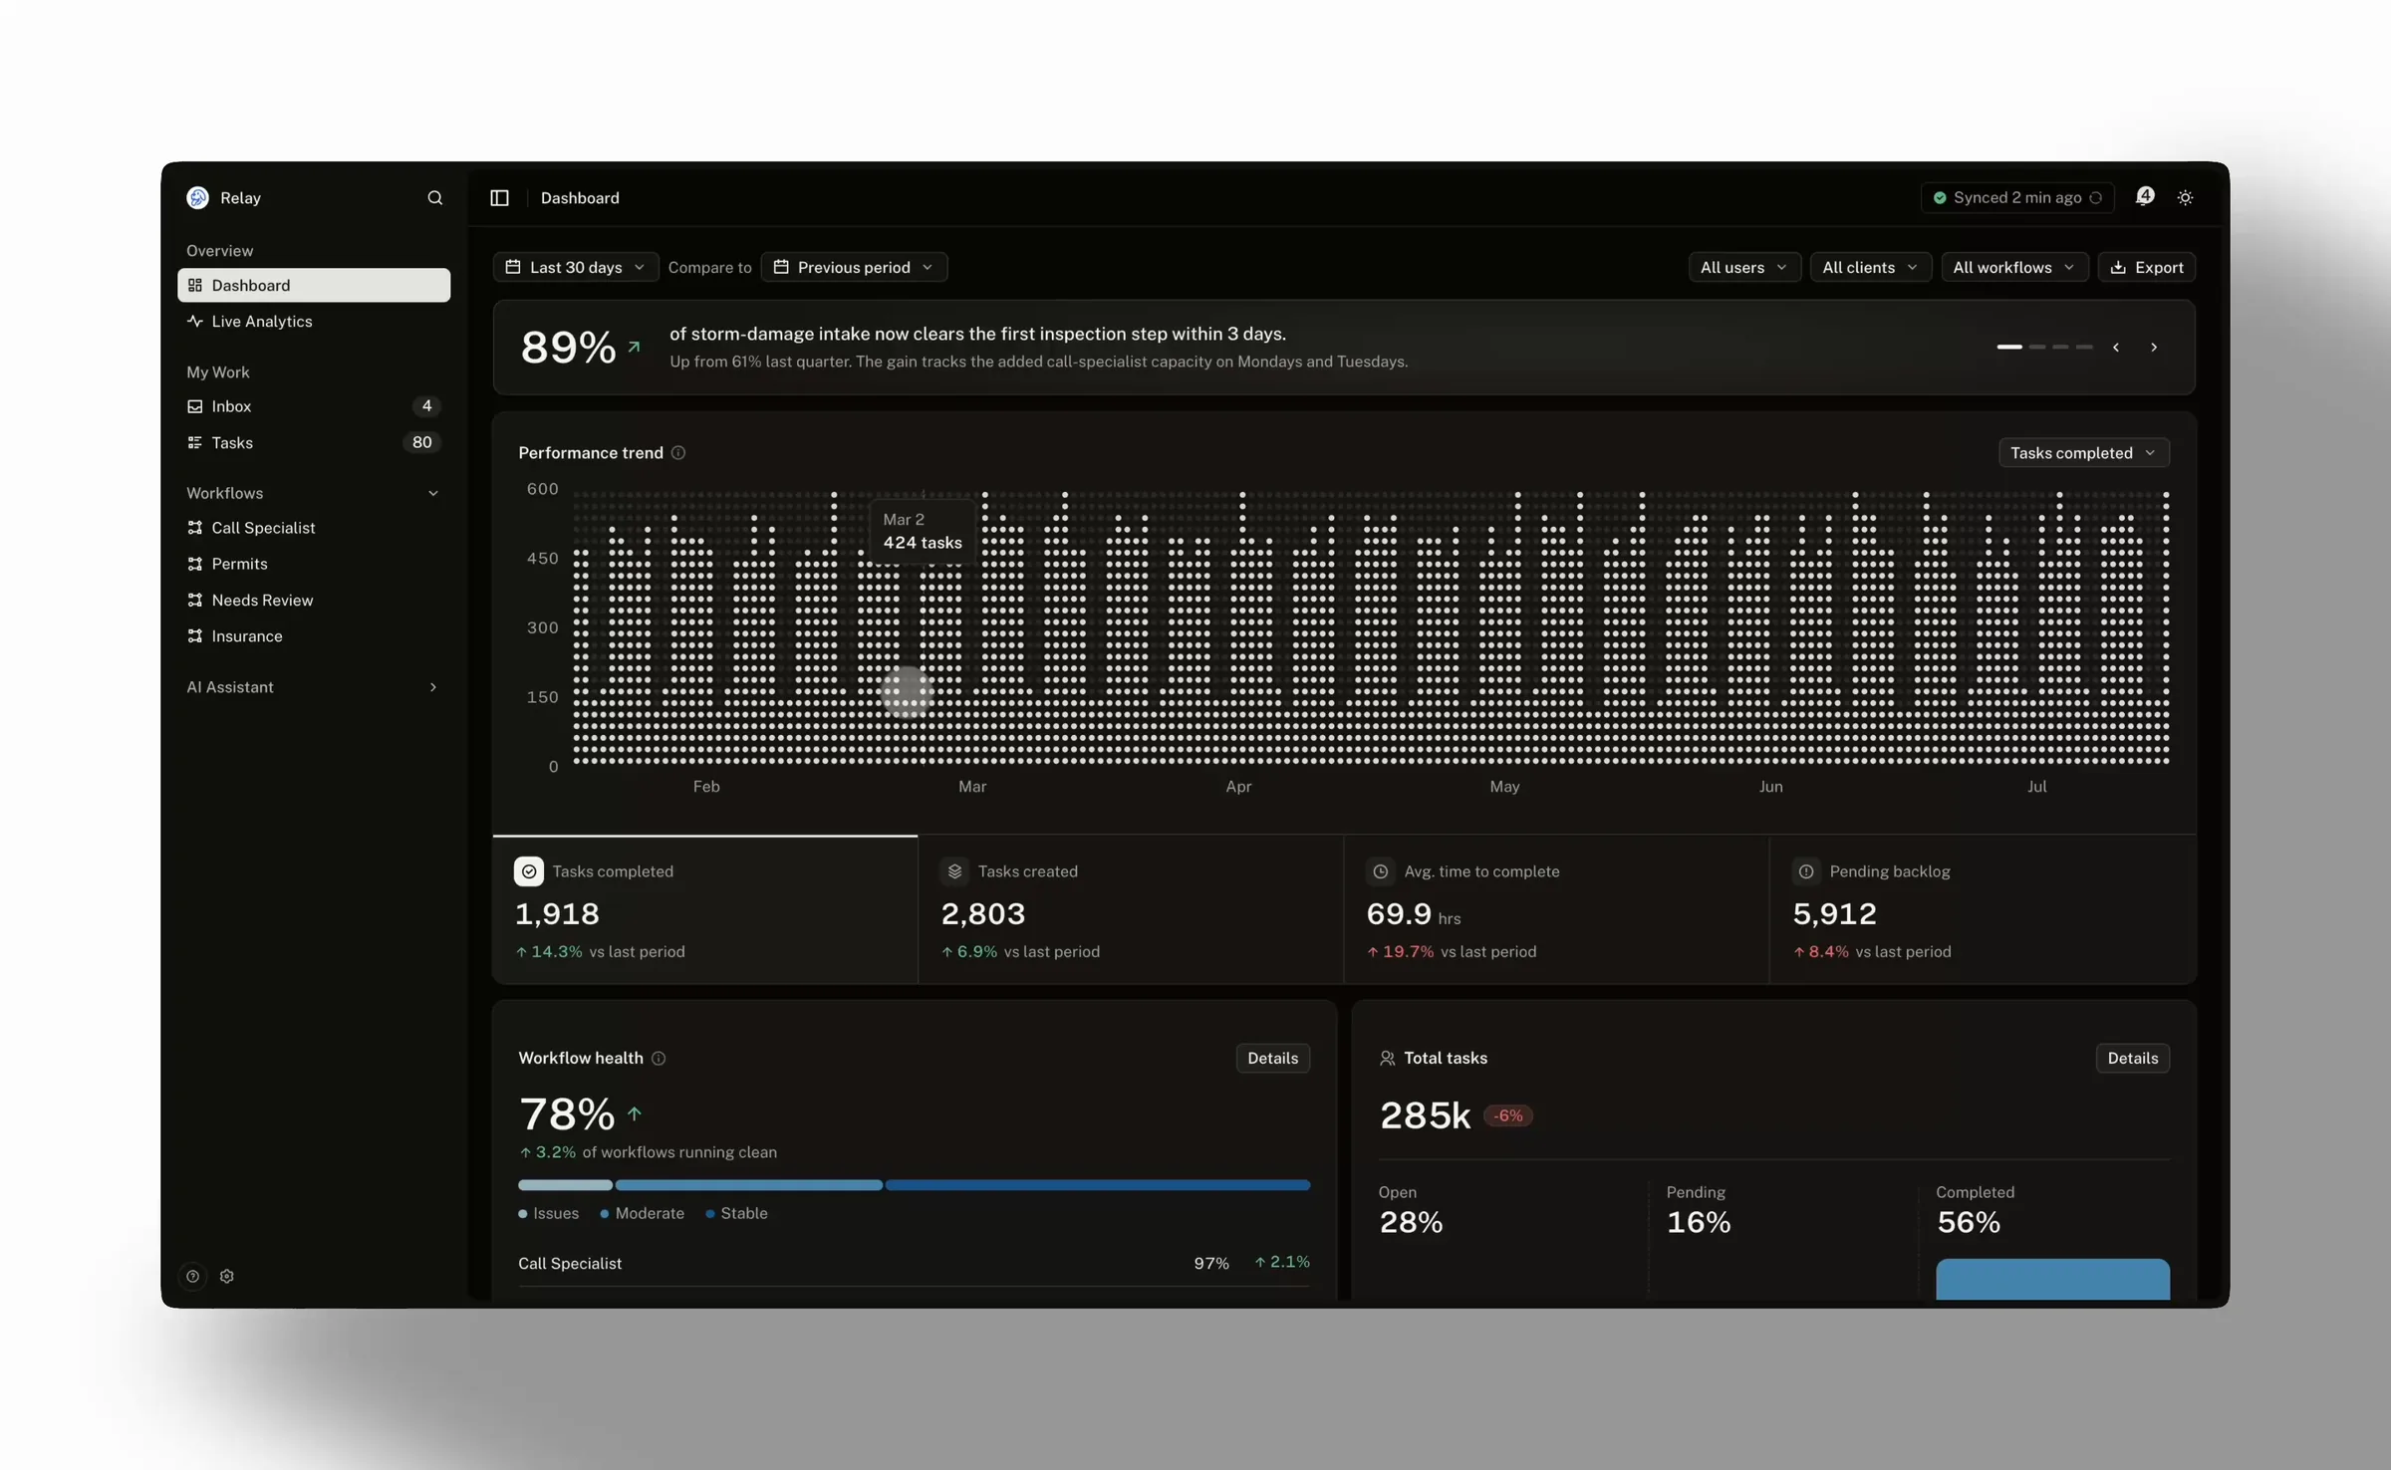Click the Export download icon
The image size is (2391, 1470).
tap(2118, 267)
